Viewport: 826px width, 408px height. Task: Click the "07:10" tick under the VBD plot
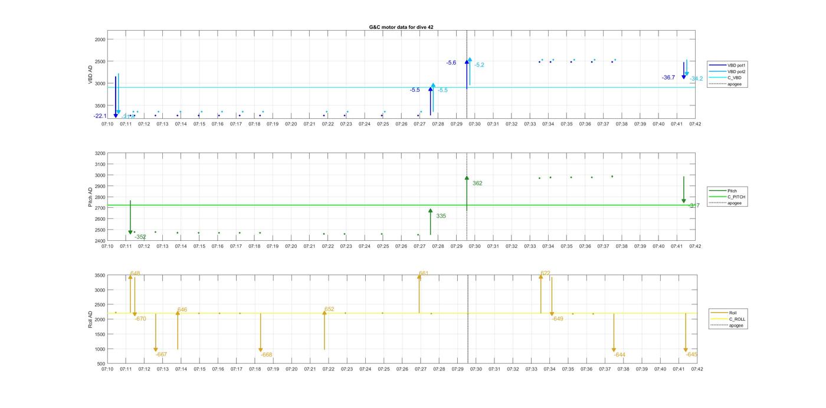coord(107,124)
